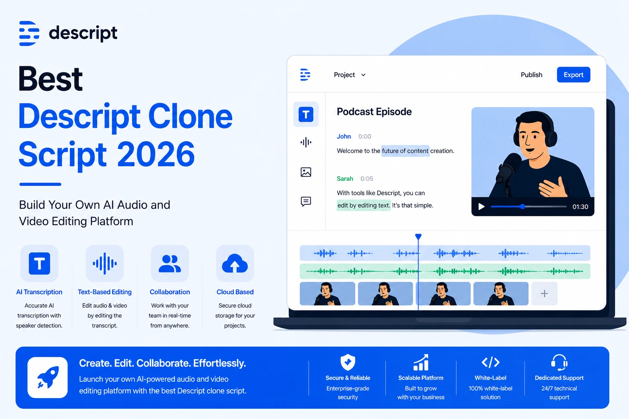The height and width of the screenshot is (419, 629).
Task: Click the 01:30 video duration label
Action: (x=580, y=207)
